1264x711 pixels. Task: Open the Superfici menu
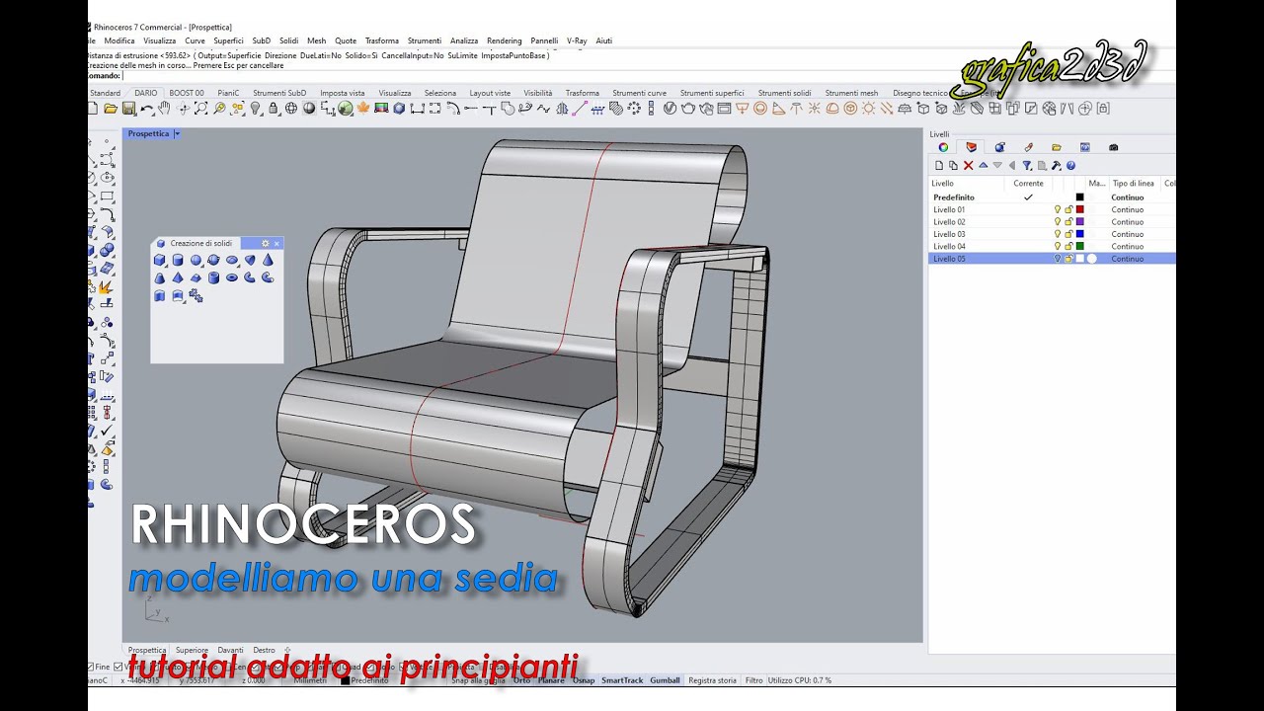tap(228, 40)
